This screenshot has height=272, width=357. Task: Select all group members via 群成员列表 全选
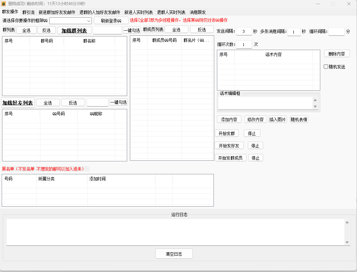point(176,29)
